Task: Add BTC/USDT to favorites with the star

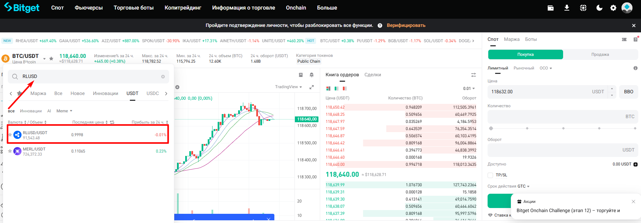Action: click(51, 59)
